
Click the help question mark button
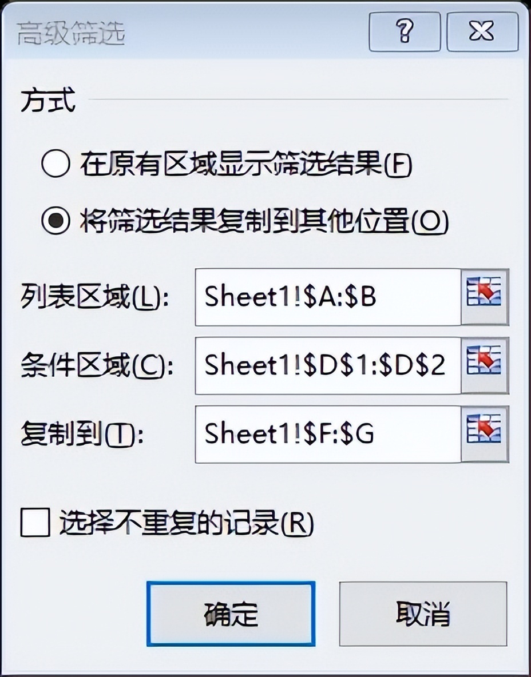tap(405, 31)
